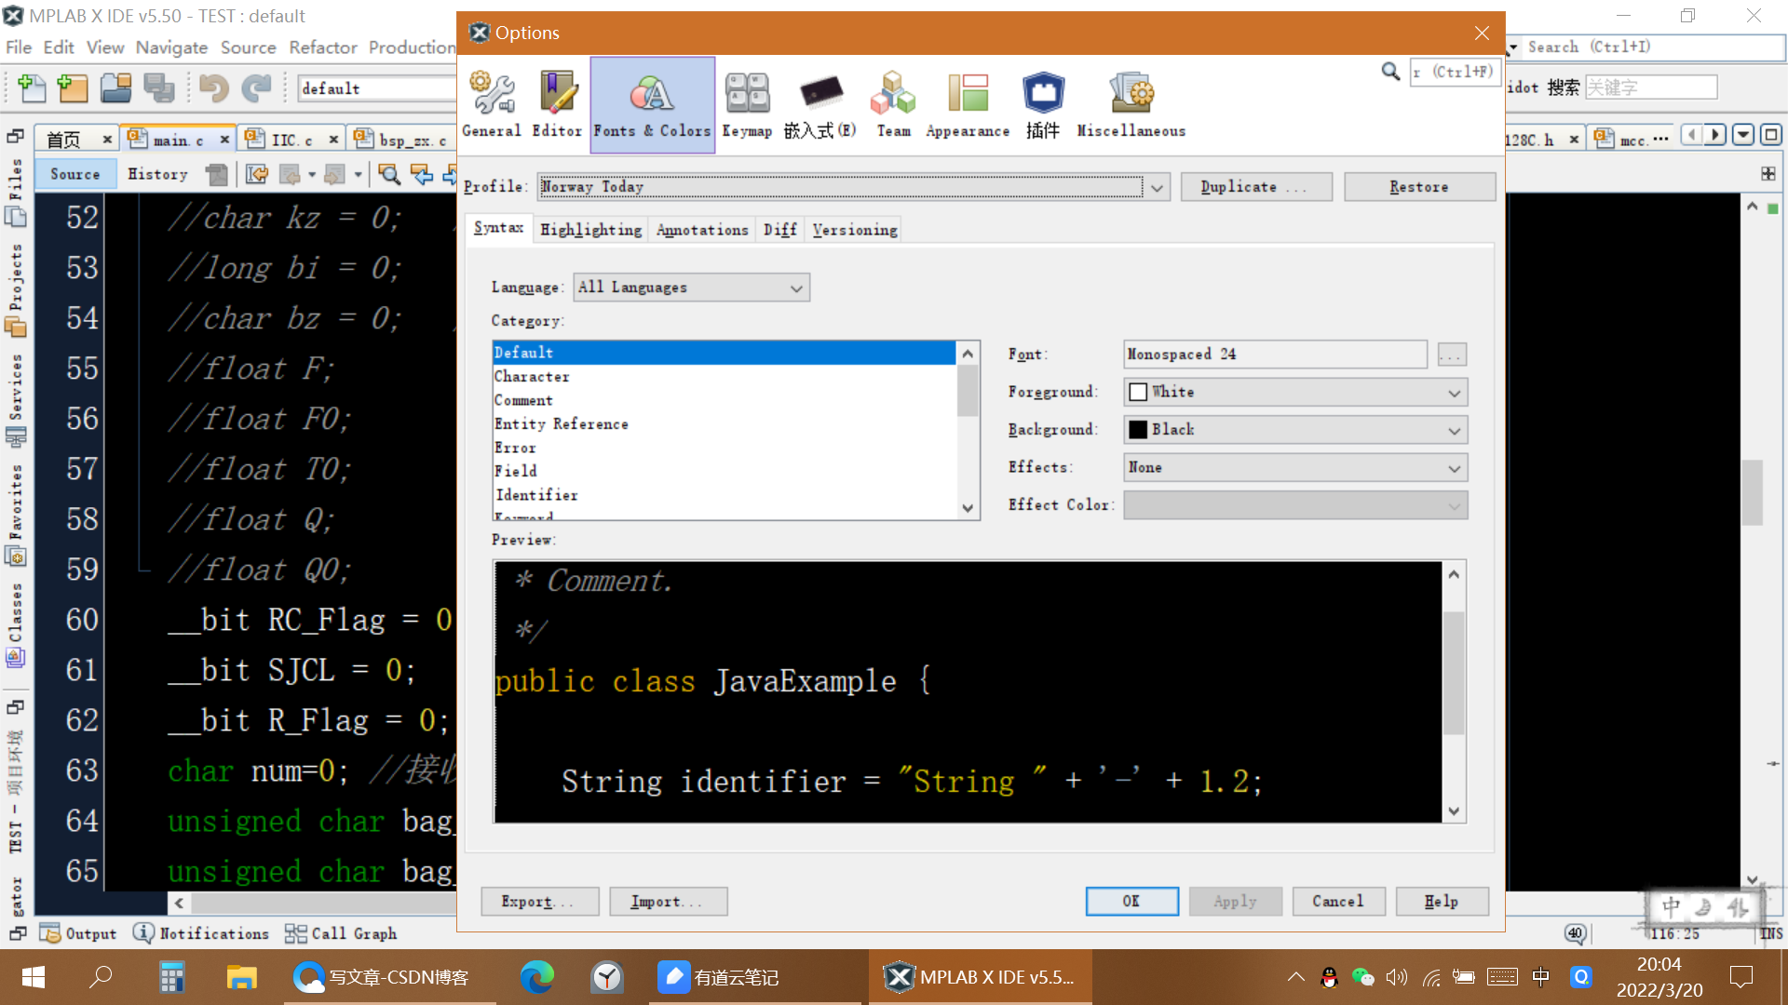
Task: Click the Import button
Action: 668,901
